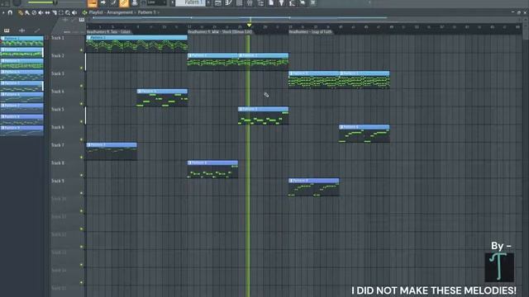Click the arrow icon next to orange button
Image resolution: width=529 pixels, height=297 pixels.
[x=103, y=3]
